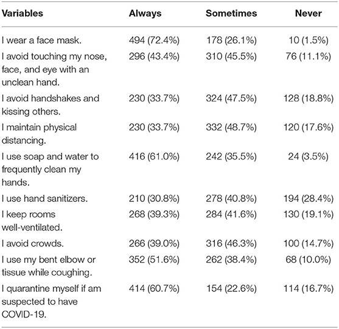The height and width of the screenshot is (329, 339).
Task: Click the 'I avoid crowds.' row label
Action: coord(33,244)
